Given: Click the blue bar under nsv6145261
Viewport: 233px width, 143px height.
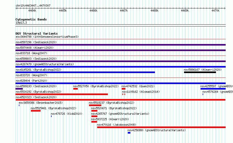Looking at the screenshot, I should [x=85, y=72].
